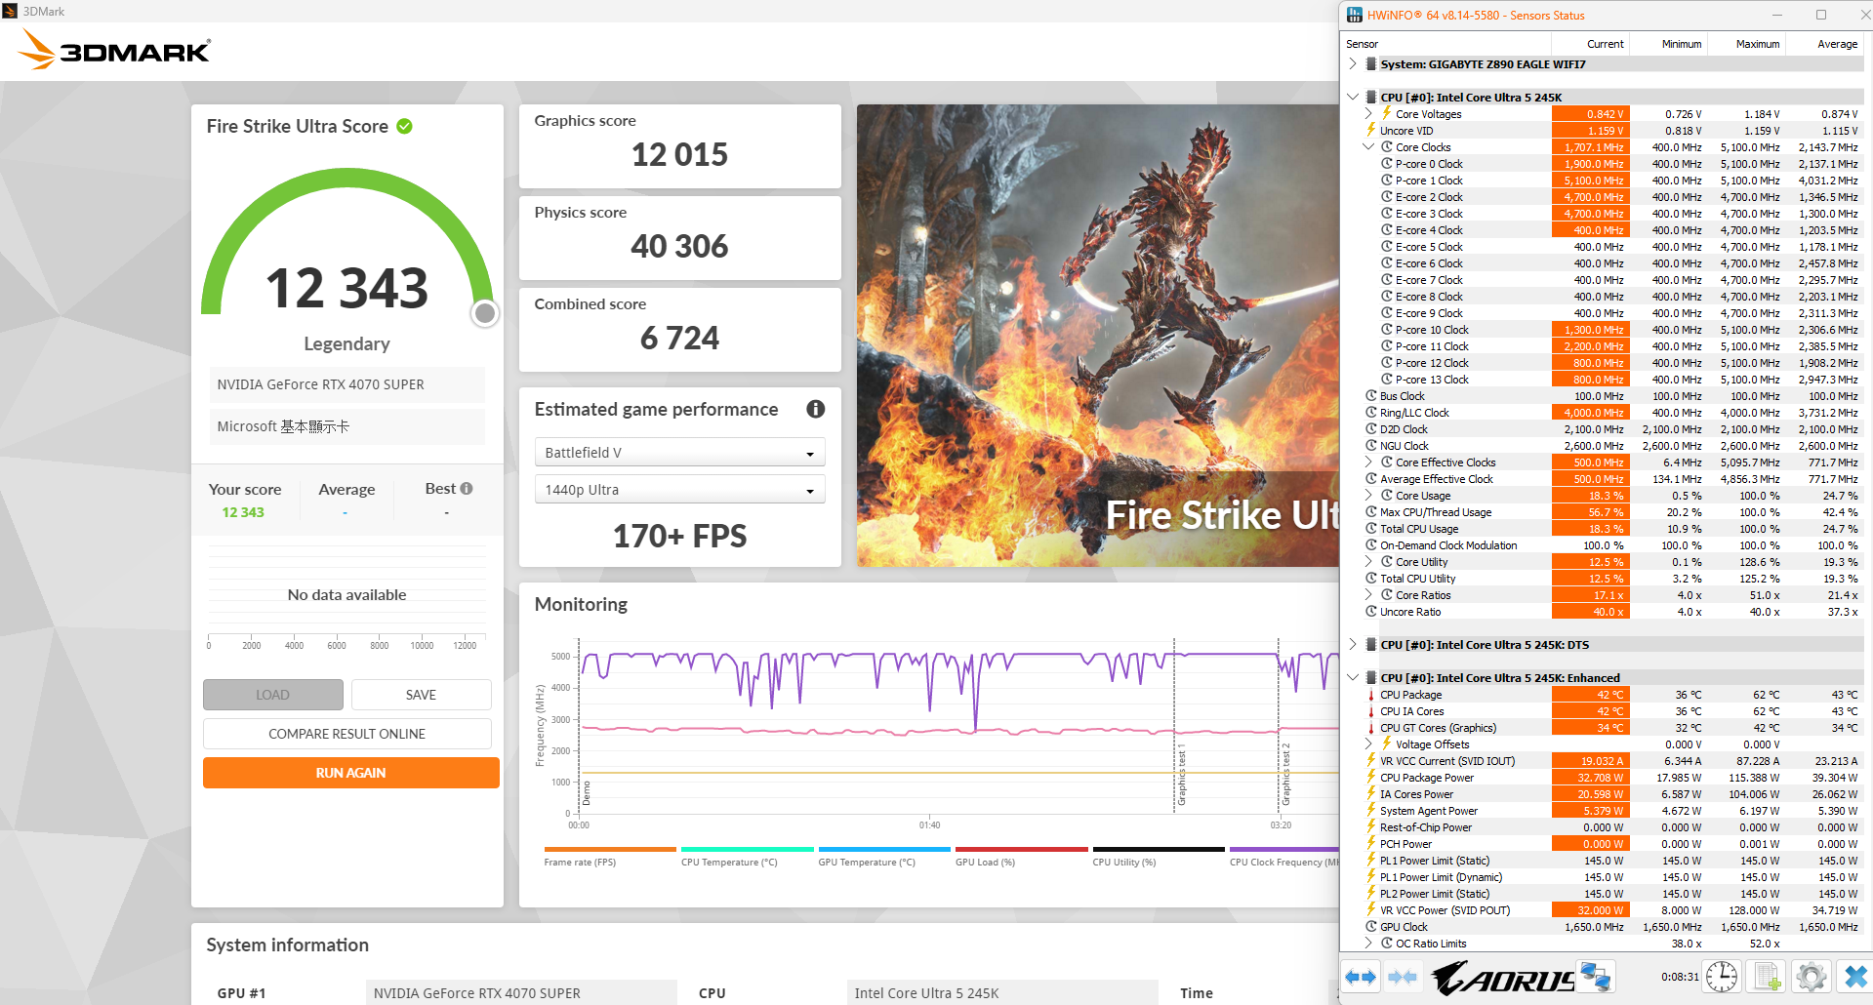
Task: Collapse the CPU [#0]: Intel Core Ultra 5 245K group
Action: coord(1353,98)
